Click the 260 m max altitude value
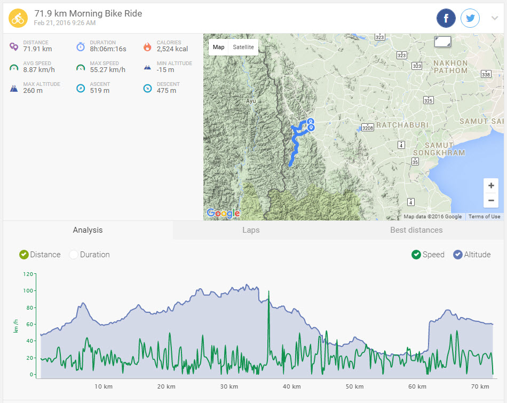The width and height of the screenshot is (507, 403). 33,91
